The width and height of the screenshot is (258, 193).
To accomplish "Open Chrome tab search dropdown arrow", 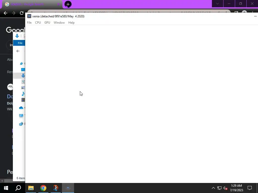I will (217, 4).
